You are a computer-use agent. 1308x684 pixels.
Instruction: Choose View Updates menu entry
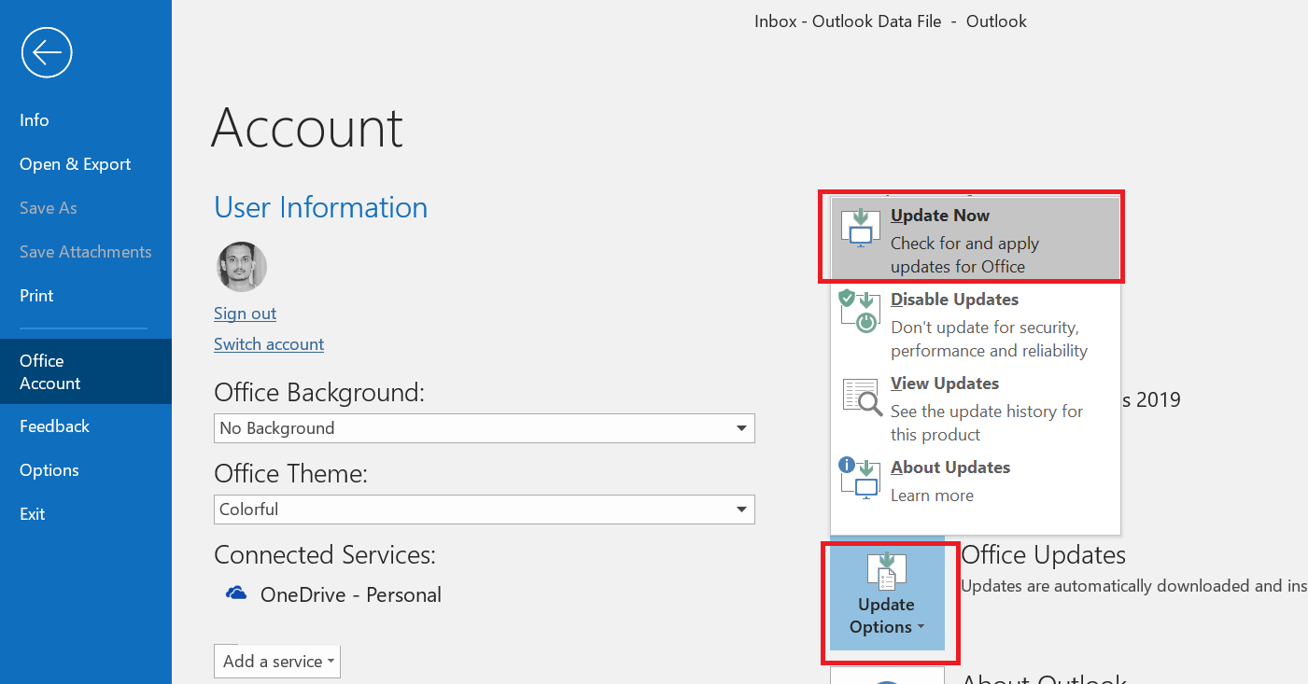(976, 408)
